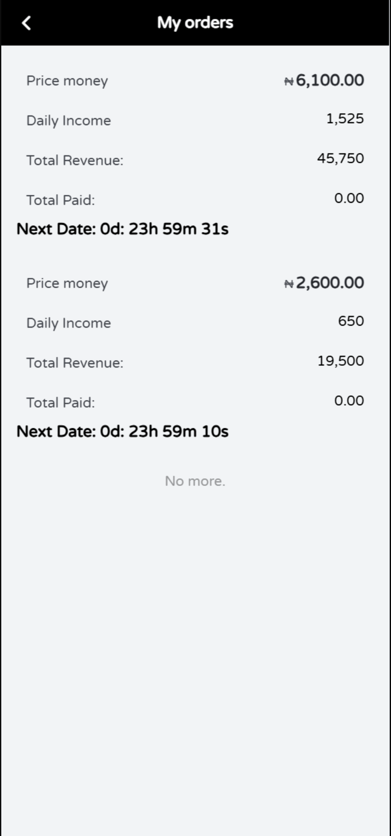The image size is (391, 836).
Task: Click the Next Date countdown ending 10s
Action: (123, 432)
